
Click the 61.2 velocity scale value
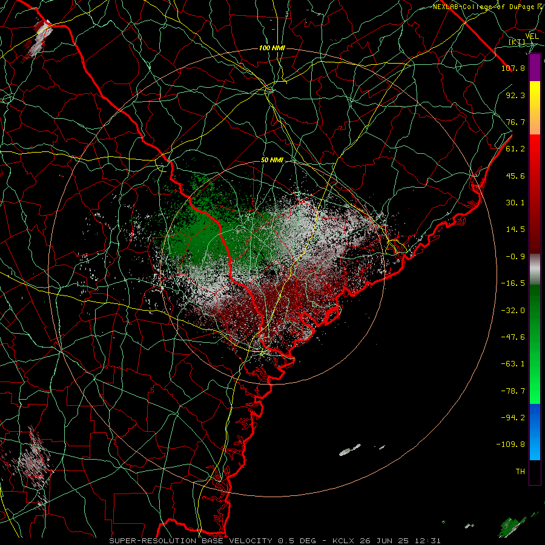pos(515,149)
